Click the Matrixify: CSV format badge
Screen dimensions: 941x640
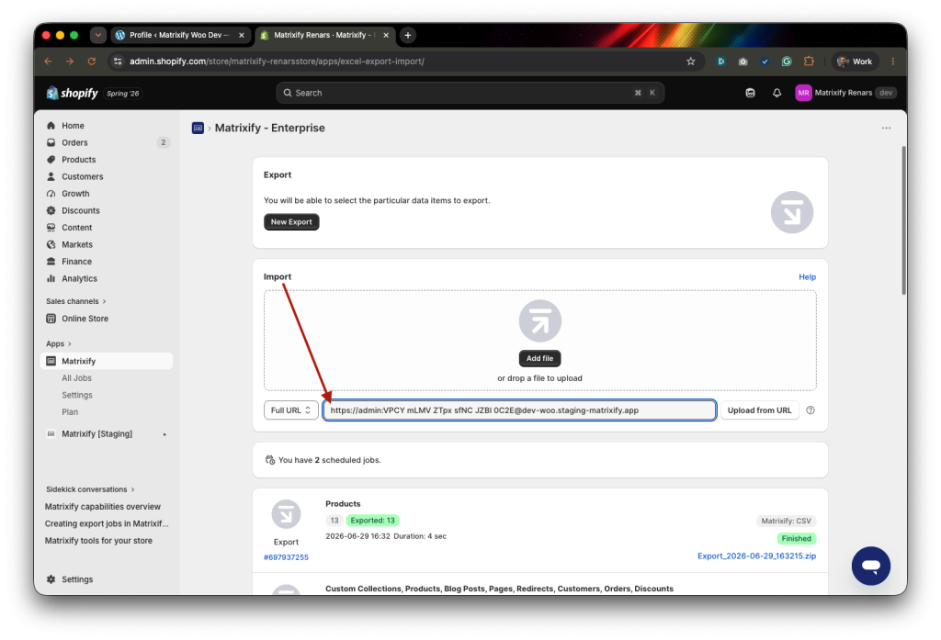[787, 521]
